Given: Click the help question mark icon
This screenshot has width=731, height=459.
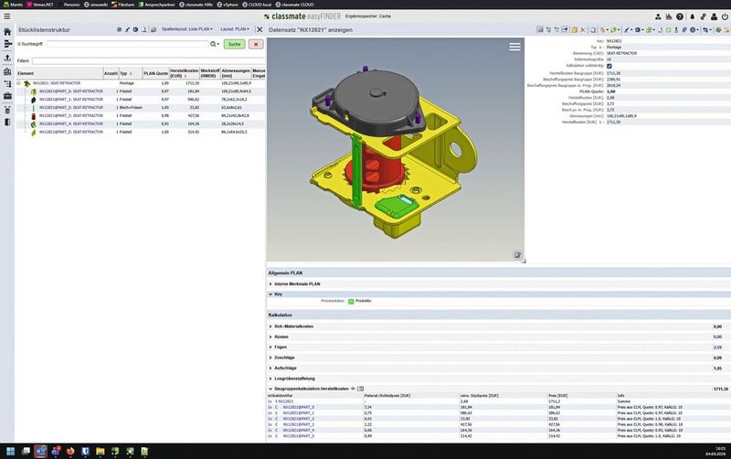Looking at the screenshot, I should (x=680, y=16).
